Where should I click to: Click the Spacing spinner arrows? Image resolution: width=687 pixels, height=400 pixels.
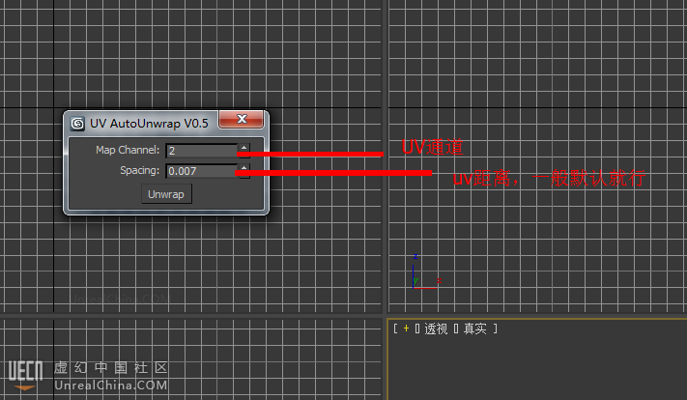pos(243,171)
